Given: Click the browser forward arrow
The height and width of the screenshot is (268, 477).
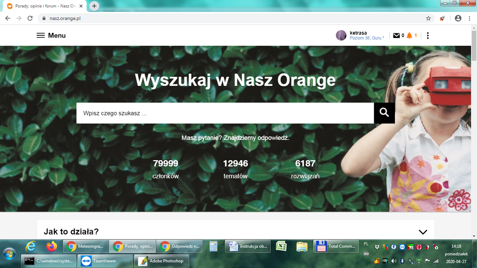Looking at the screenshot, I should 19,18.
